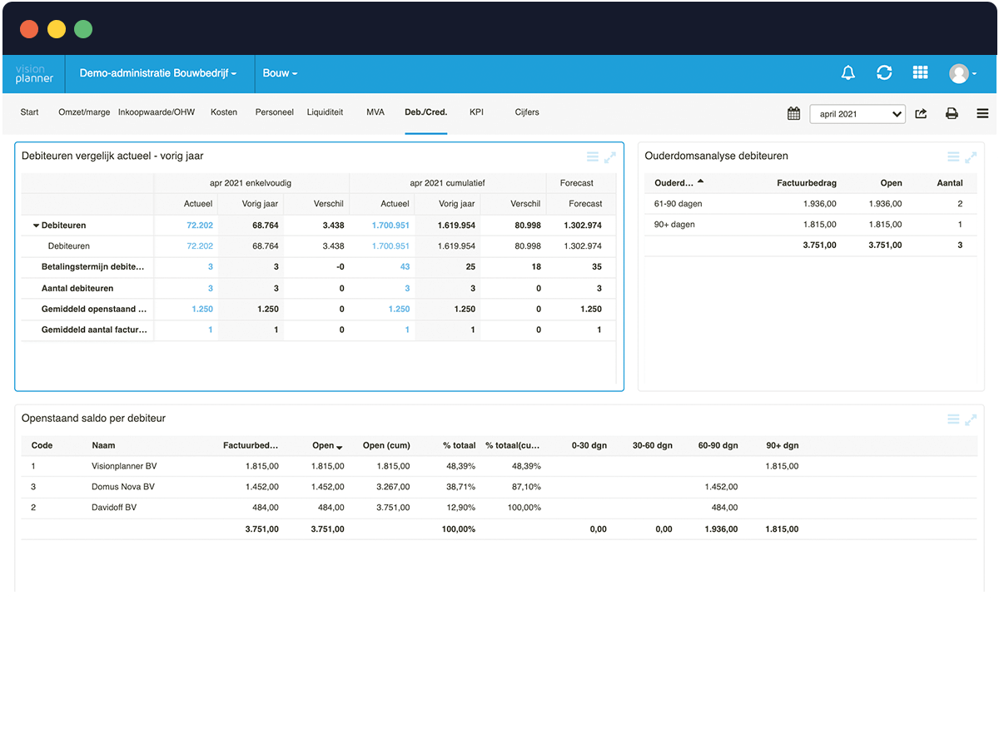Image resolution: width=999 pixels, height=749 pixels.
Task: Click the 87,10% cumulative percentage
Action: [526, 487]
